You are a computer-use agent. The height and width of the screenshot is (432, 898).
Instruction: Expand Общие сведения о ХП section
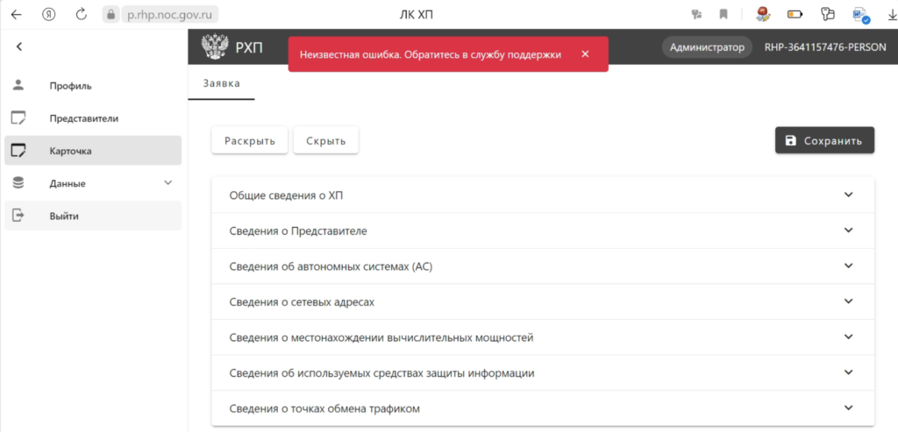[x=847, y=195]
